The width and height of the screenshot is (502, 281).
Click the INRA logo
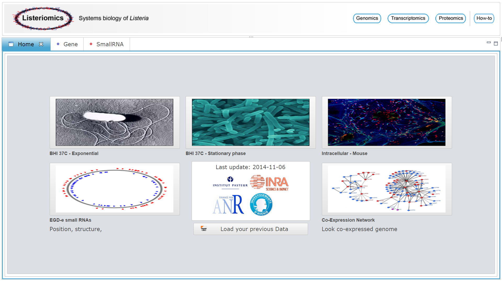click(269, 183)
